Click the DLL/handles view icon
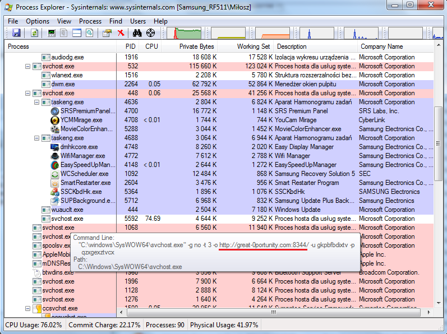 click(x=90, y=33)
